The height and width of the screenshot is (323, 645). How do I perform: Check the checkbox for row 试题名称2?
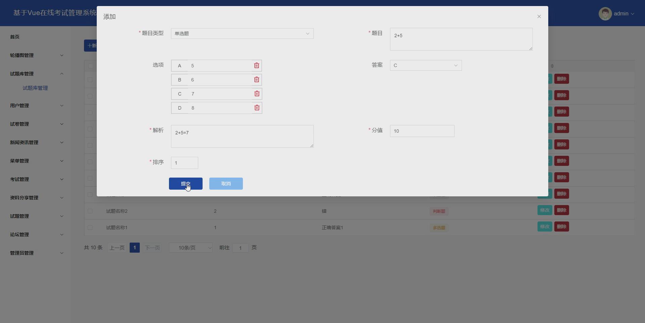90,211
